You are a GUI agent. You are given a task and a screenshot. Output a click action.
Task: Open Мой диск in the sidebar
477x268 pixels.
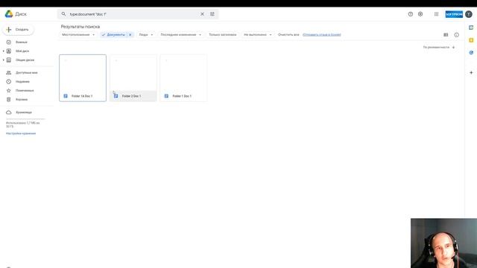(x=22, y=51)
